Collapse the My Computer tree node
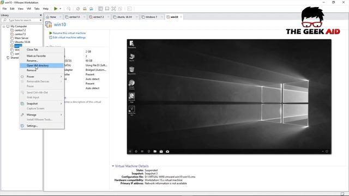The width and height of the screenshot is (349, 196). tap(4, 26)
